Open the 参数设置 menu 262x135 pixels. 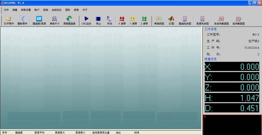point(26,10)
